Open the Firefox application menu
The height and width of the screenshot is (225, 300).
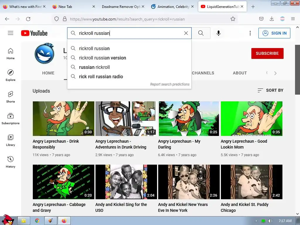(293, 19)
